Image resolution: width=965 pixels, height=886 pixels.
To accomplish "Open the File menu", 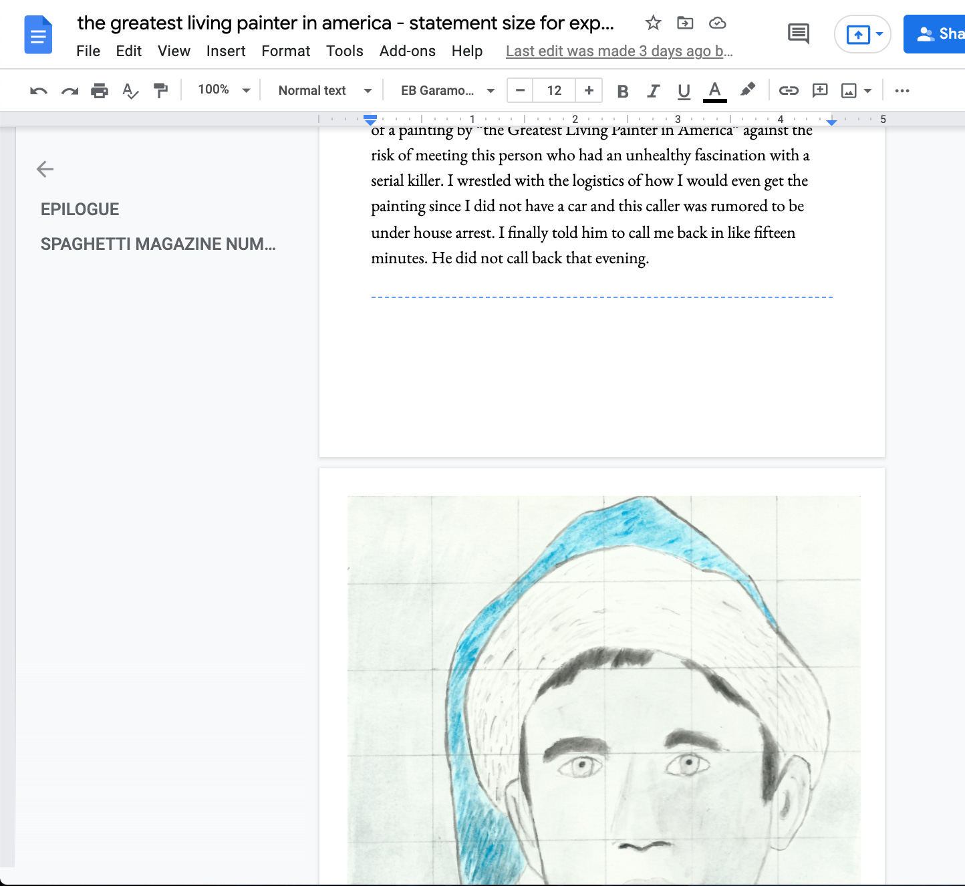I will pos(88,51).
